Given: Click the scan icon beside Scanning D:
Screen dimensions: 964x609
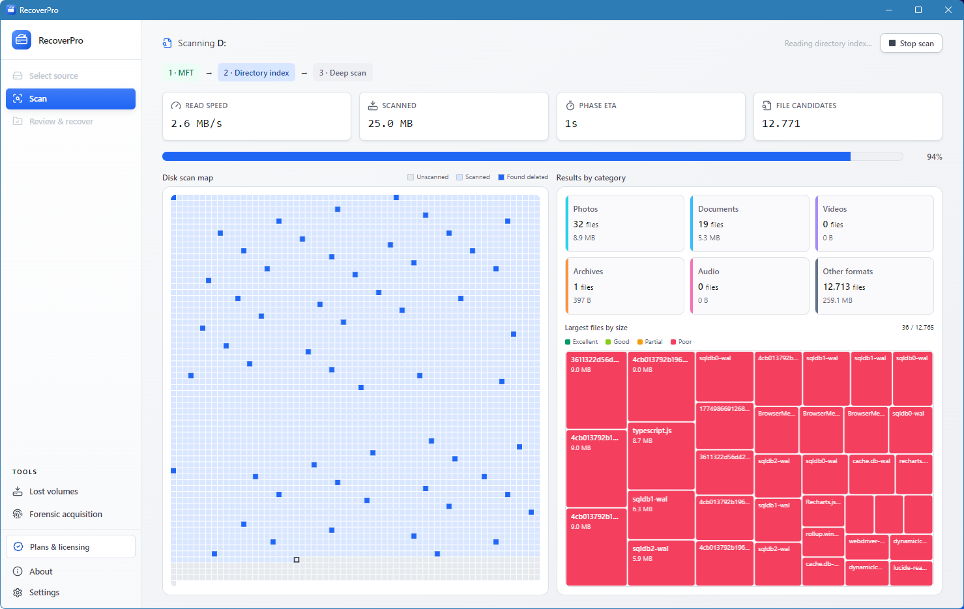Looking at the screenshot, I should tap(168, 43).
